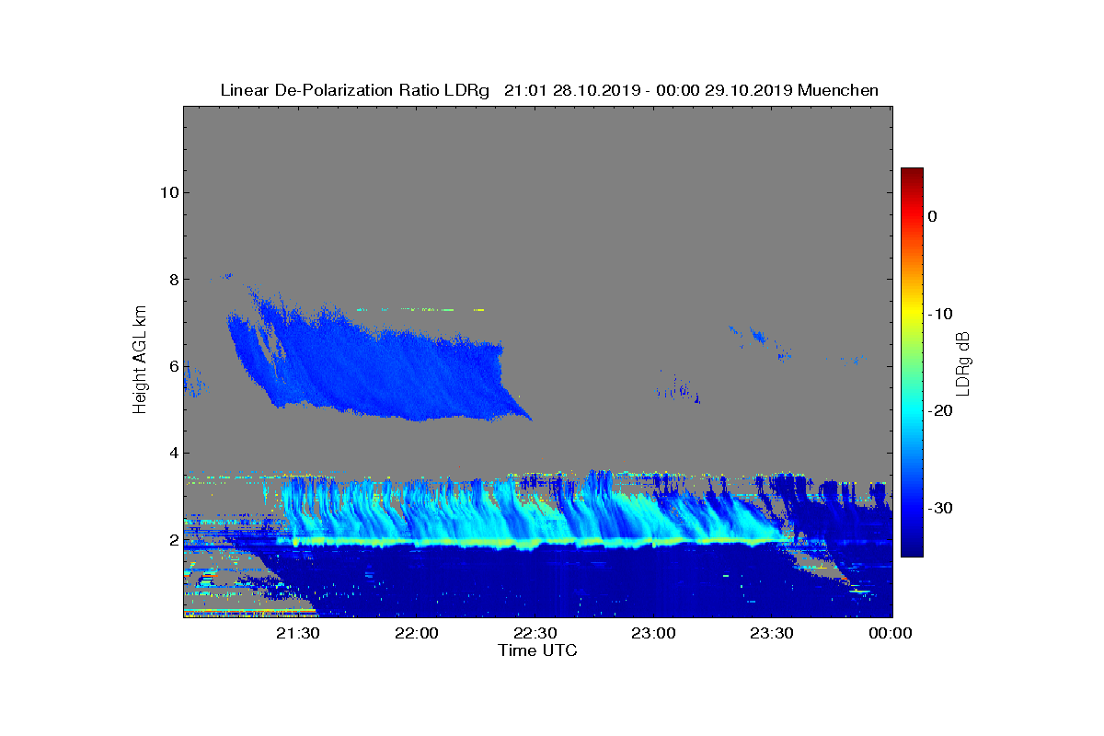Click height axis label '10'
The height and width of the screenshot is (736, 1104).
coord(168,192)
